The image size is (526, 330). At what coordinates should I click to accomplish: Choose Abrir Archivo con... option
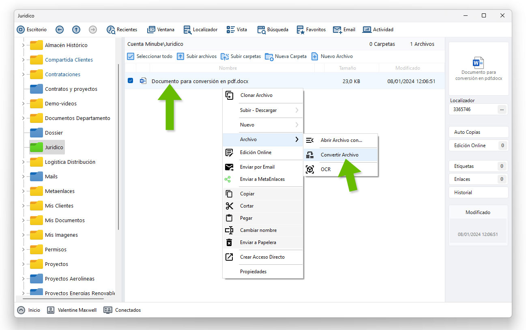pyautogui.click(x=341, y=140)
